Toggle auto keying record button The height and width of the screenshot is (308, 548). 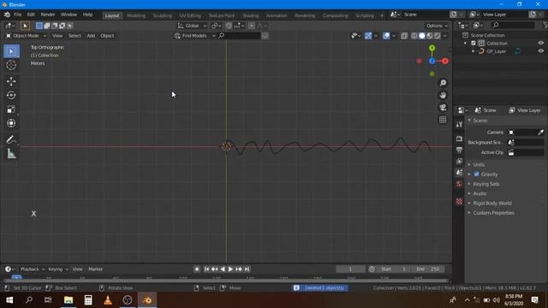pos(197,269)
